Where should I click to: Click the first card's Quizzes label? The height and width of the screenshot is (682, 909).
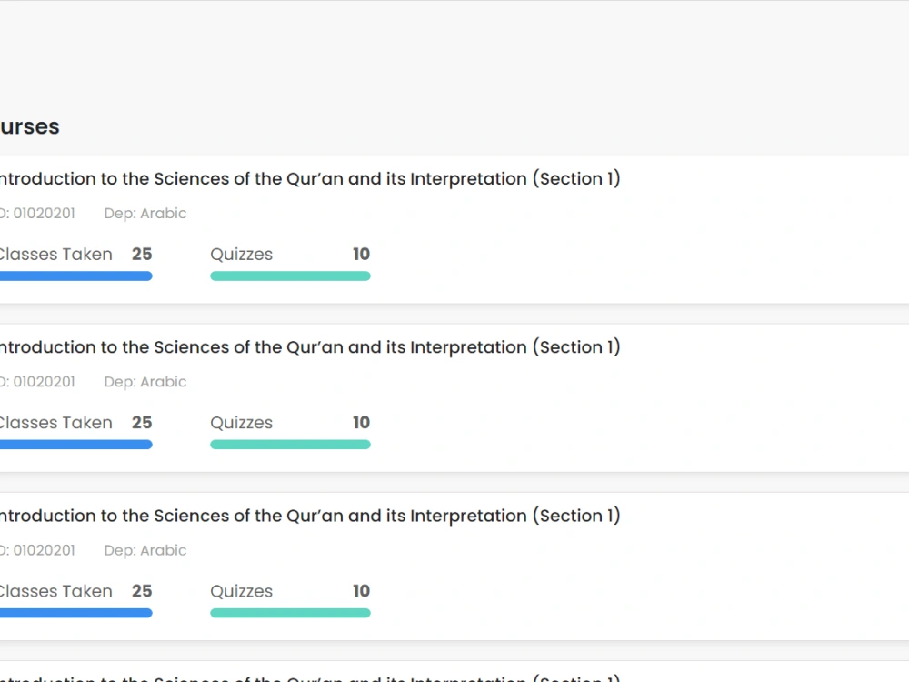point(241,255)
